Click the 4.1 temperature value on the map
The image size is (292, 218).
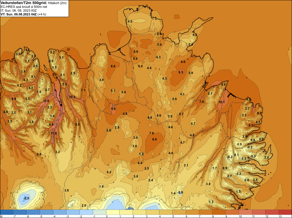182,94
